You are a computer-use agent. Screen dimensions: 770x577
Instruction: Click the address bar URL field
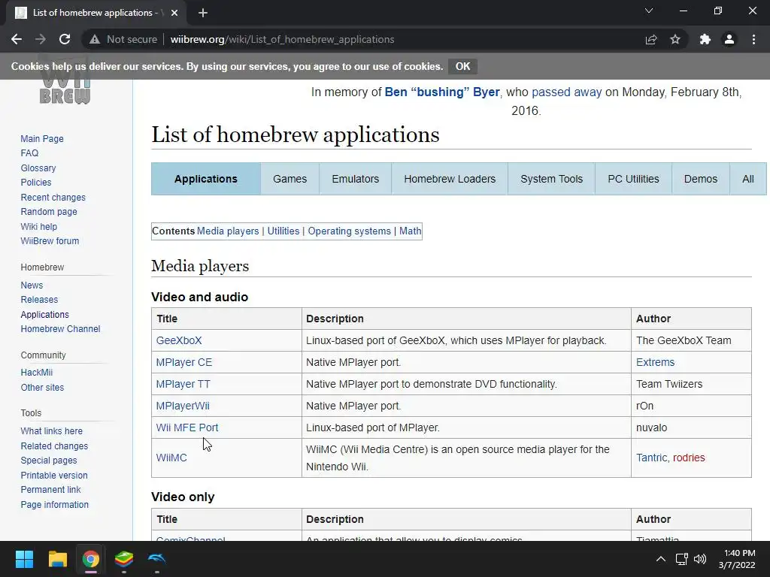point(283,39)
